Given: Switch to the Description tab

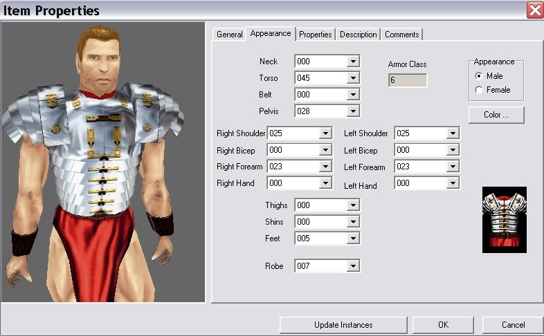Looking at the screenshot, I should [x=359, y=35].
